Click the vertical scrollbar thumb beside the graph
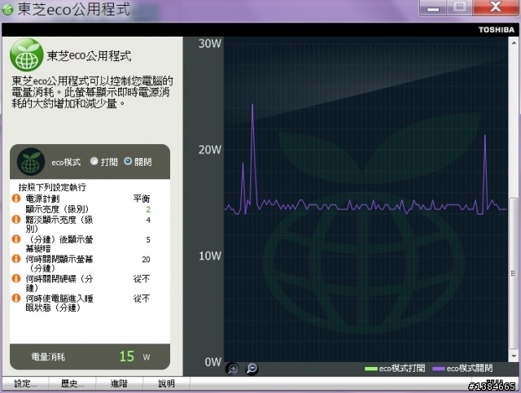 pos(514,273)
